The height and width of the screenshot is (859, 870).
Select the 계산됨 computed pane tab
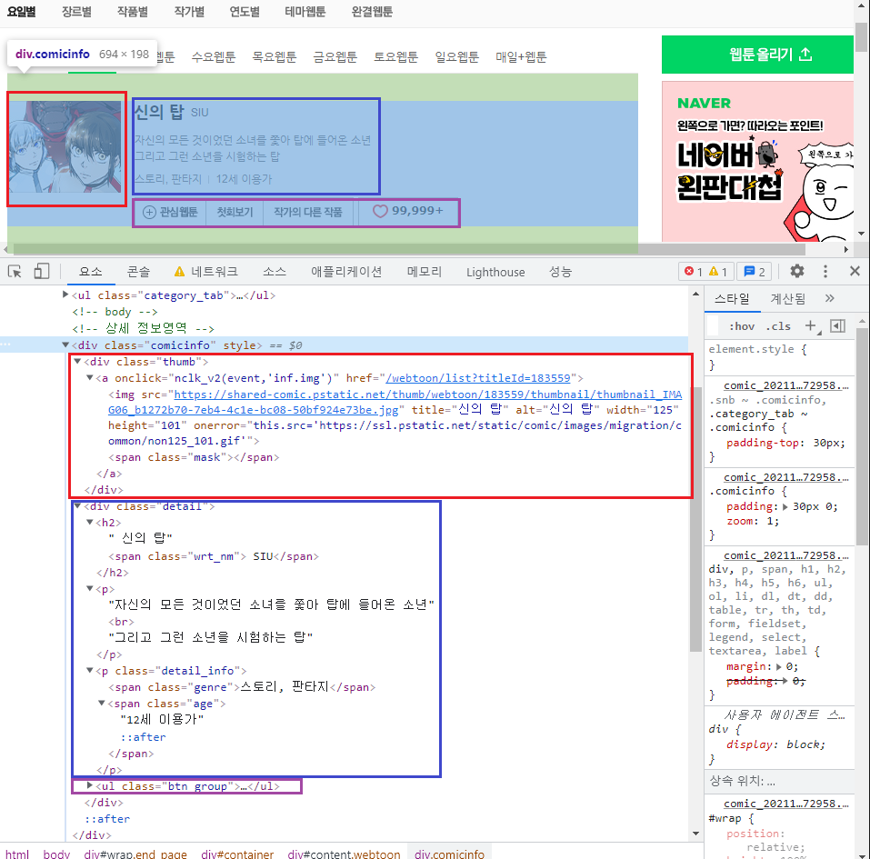(788, 298)
